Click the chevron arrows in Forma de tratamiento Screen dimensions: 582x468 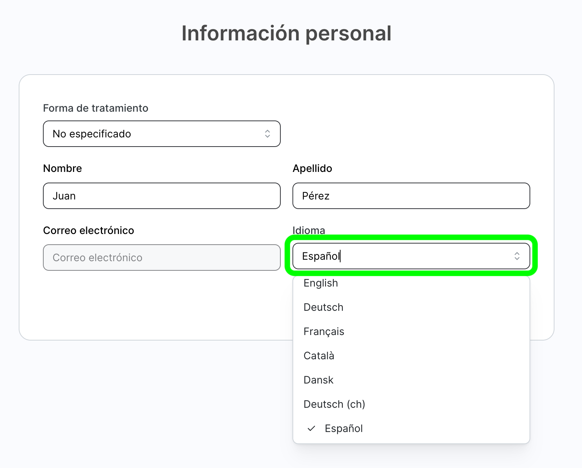tap(268, 134)
